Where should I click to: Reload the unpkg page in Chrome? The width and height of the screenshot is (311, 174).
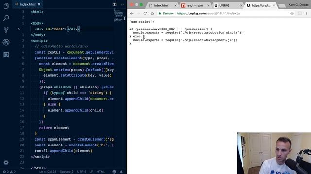145,14
